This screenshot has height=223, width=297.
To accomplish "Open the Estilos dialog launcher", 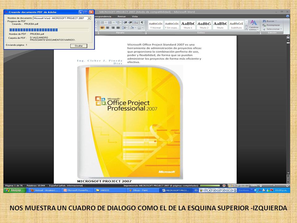I will [x=258, y=33].
